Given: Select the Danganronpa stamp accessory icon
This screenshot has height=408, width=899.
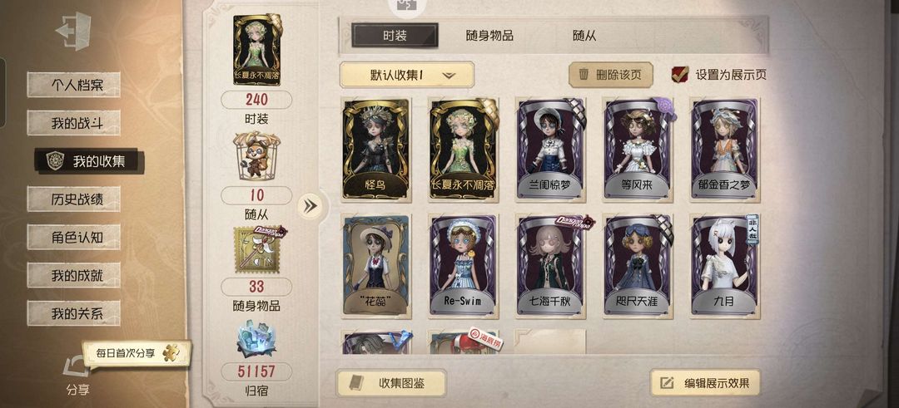Looking at the screenshot, I should (x=257, y=250).
